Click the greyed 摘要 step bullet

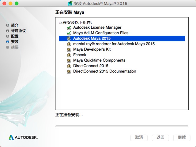[x=7, y=47]
